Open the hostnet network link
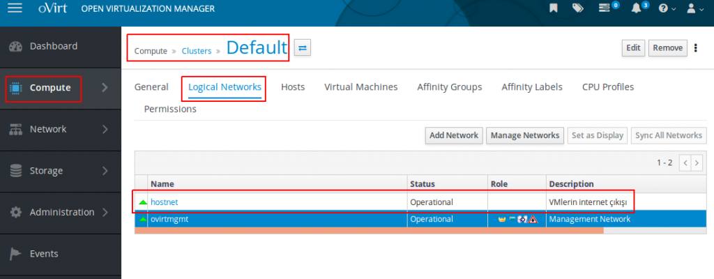Viewport: 714px width, 279px height. 165,202
